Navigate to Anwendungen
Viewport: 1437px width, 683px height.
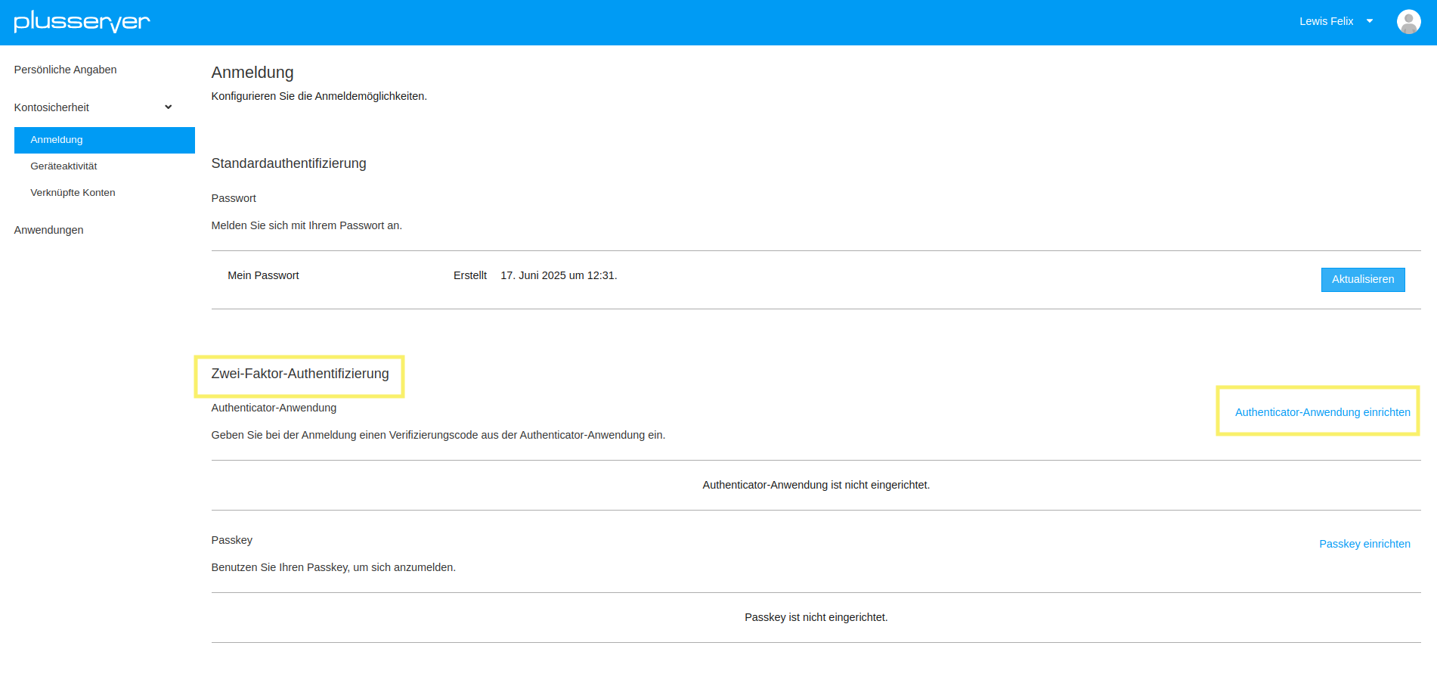pyautogui.click(x=48, y=230)
